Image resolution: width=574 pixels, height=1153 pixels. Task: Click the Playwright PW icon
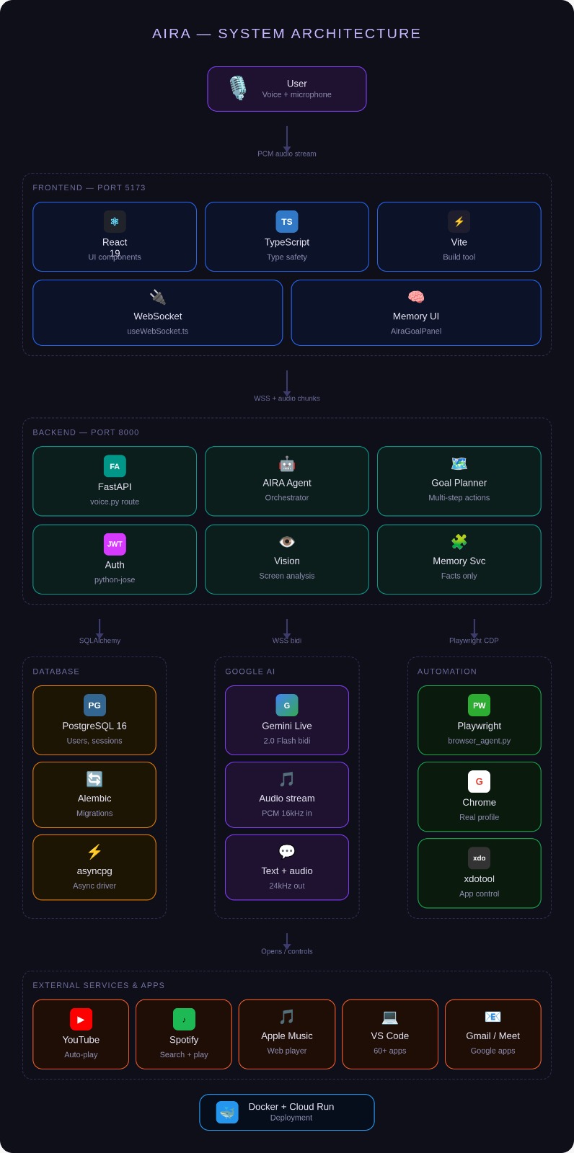click(x=480, y=705)
